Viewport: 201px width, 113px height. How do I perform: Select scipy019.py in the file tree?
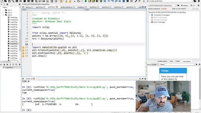pyautogui.click(x=14, y=22)
